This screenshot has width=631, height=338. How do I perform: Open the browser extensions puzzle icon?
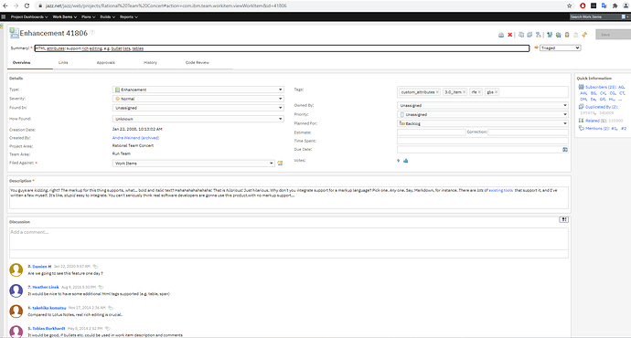(x=615, y=5)
